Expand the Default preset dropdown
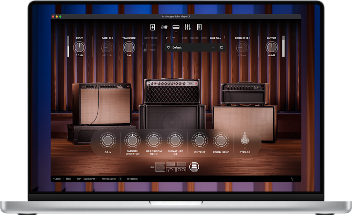 pos(213,47)
